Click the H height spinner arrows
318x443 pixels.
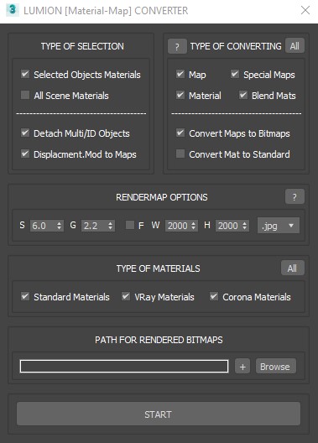tap(244, 226)
